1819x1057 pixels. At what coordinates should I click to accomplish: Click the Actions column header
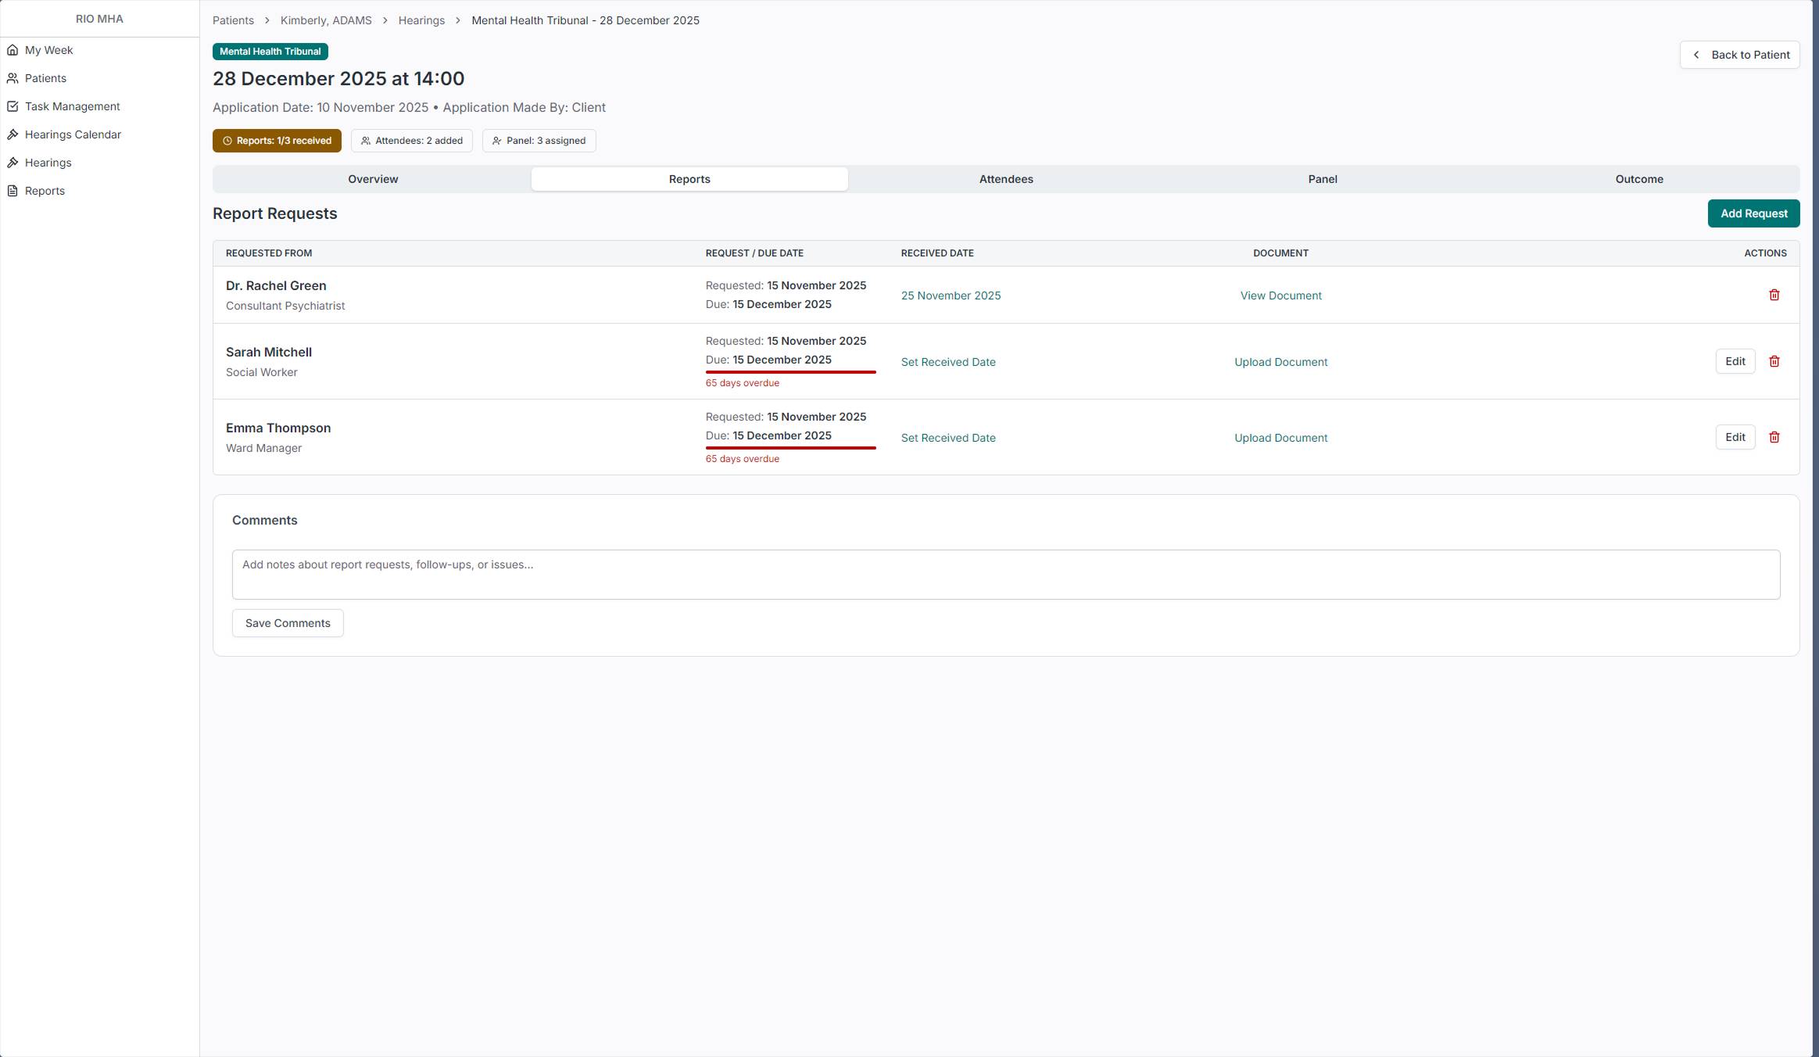pos(1765,253)
